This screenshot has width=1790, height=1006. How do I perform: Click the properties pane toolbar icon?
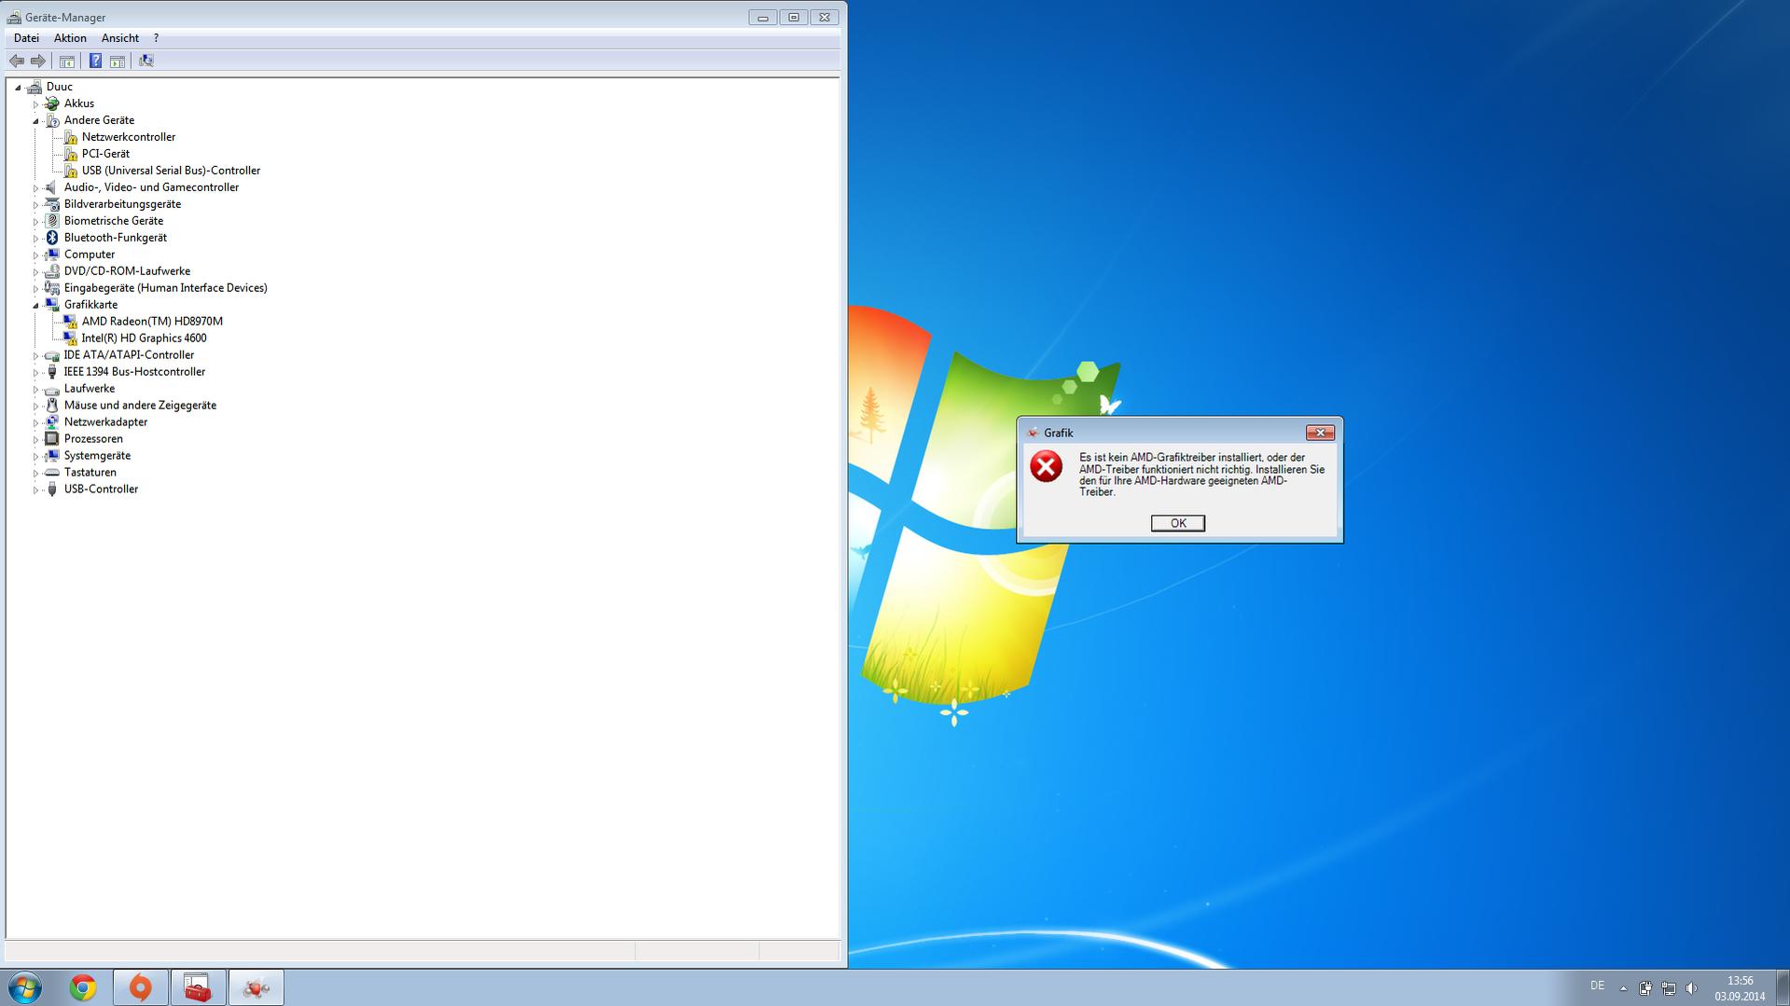(118, 61)
